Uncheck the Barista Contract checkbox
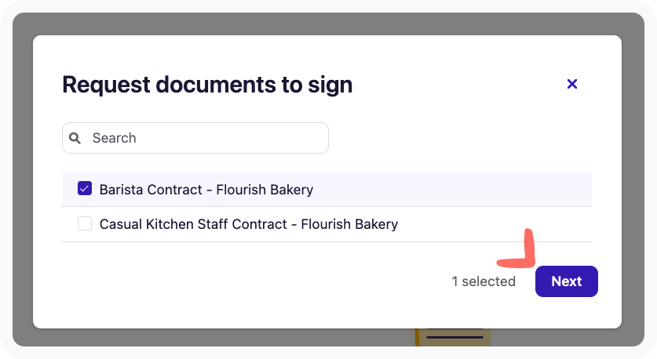The image size is (657, 359). 85,189
